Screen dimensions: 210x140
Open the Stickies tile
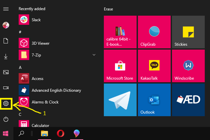coord(188,32)
